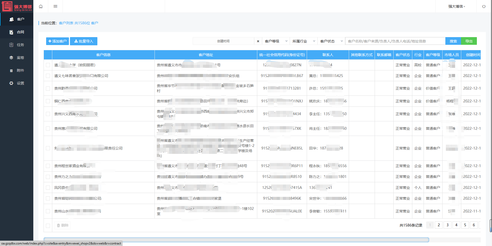The image size is (492, 246).
Task: Open the 附件 menu item
Action: (17, 70)
